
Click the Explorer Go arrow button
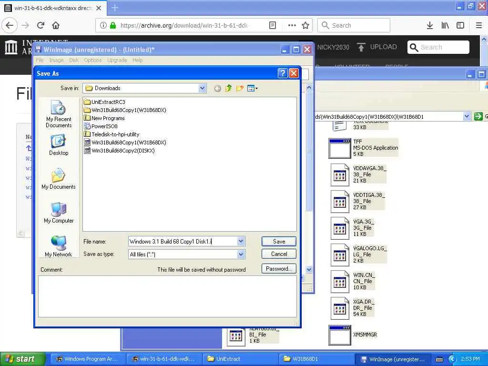point(478,116)
